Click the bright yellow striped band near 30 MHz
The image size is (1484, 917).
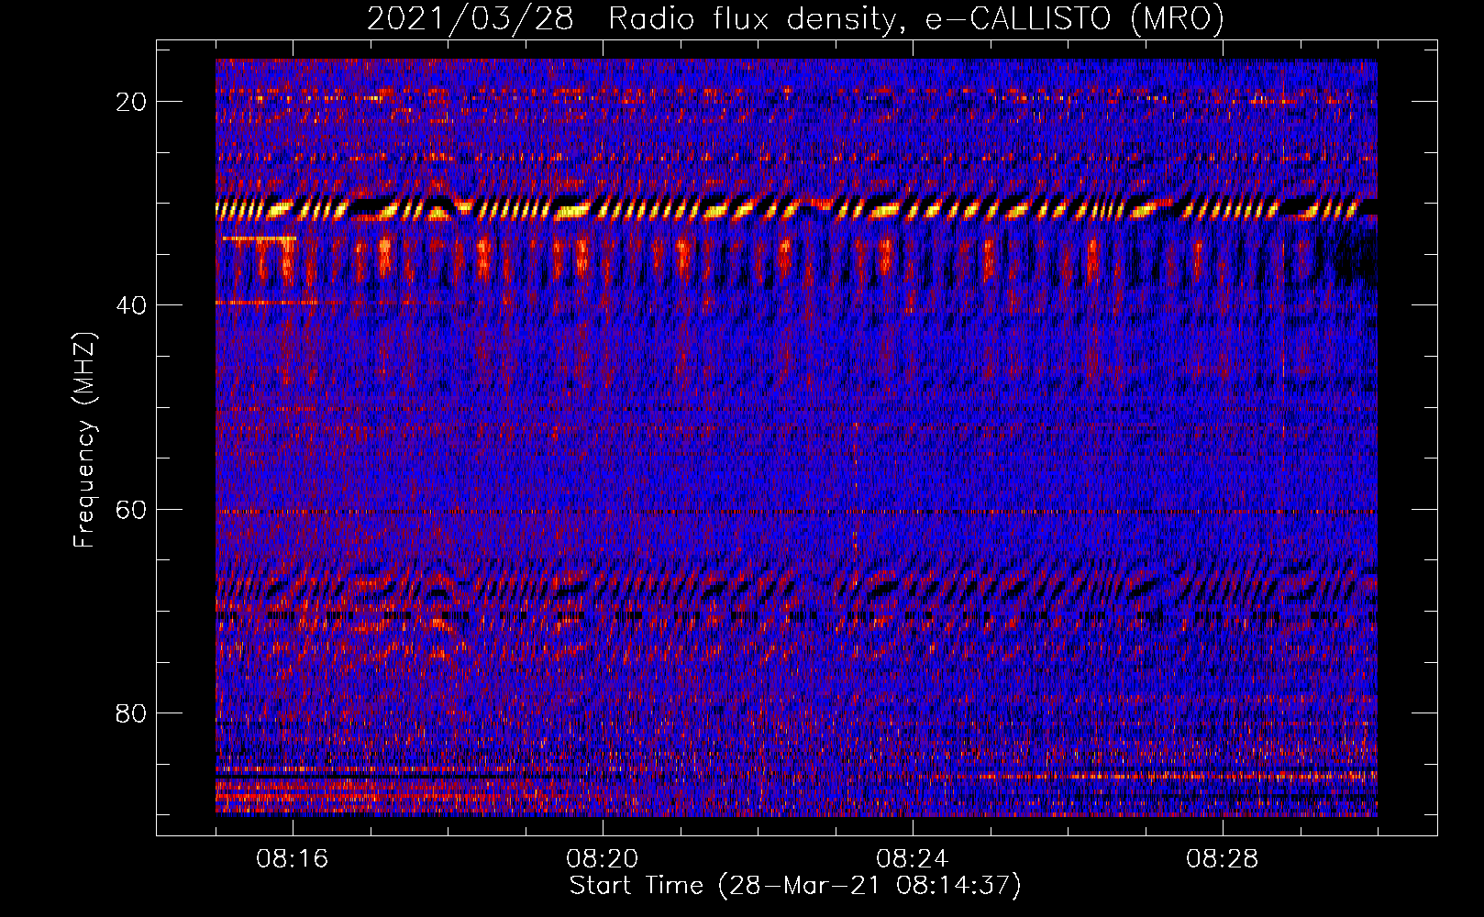pyautogui.click(x=796, y=210)
